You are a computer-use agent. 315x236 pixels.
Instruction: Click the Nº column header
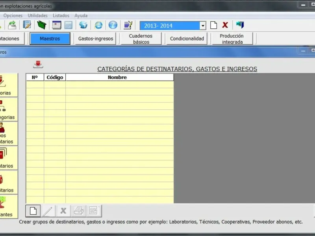(35, 77)
